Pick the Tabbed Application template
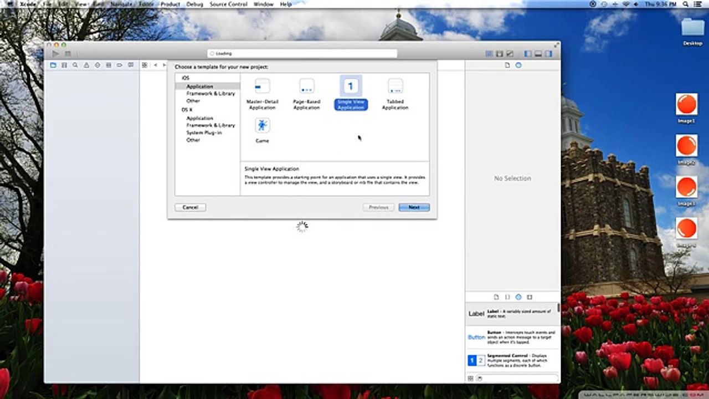The image size is (709, 399). point(395,94)
